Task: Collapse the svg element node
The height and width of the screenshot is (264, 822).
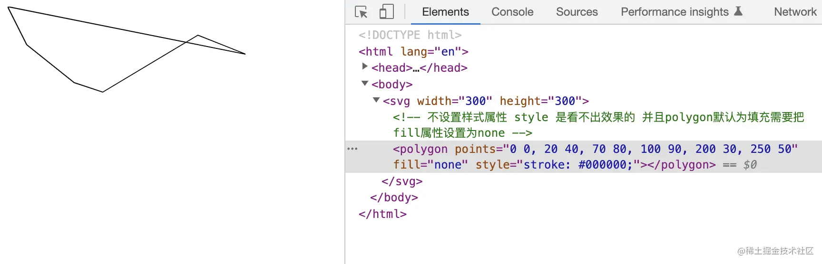Action: [376, 100]
